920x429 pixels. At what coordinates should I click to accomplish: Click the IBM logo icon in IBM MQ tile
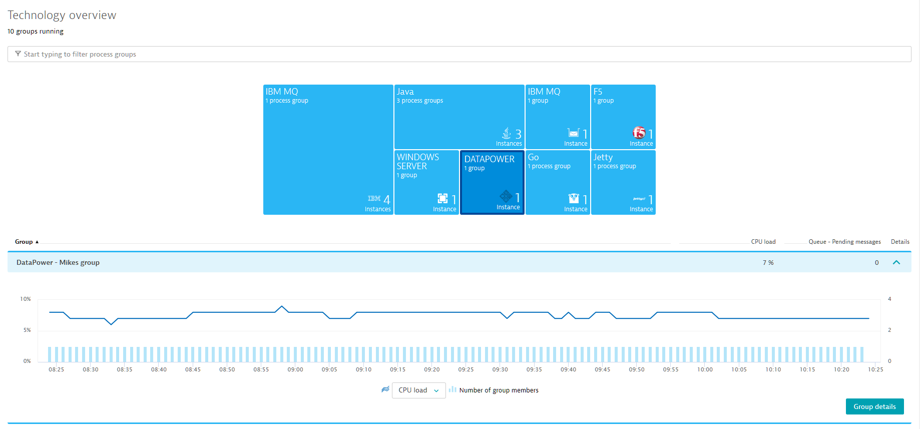[x=374, y=199]
